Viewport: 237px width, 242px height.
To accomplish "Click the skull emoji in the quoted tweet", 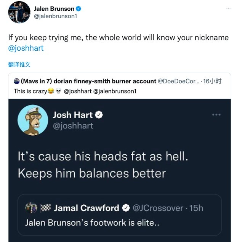I will click(x=58, y=91).
